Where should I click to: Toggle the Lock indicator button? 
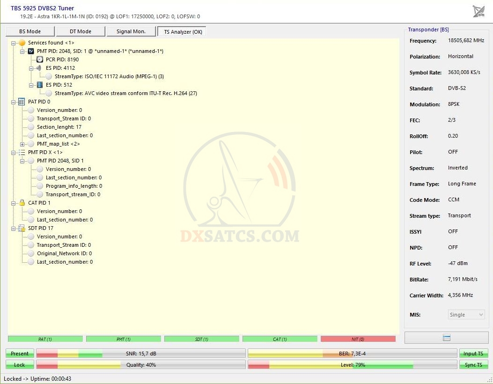point(20,365)
